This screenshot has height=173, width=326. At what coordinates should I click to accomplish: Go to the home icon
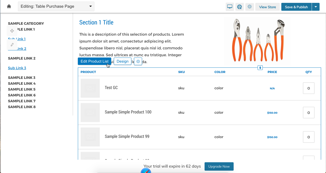pyautogui.click(x=9, y=6)
